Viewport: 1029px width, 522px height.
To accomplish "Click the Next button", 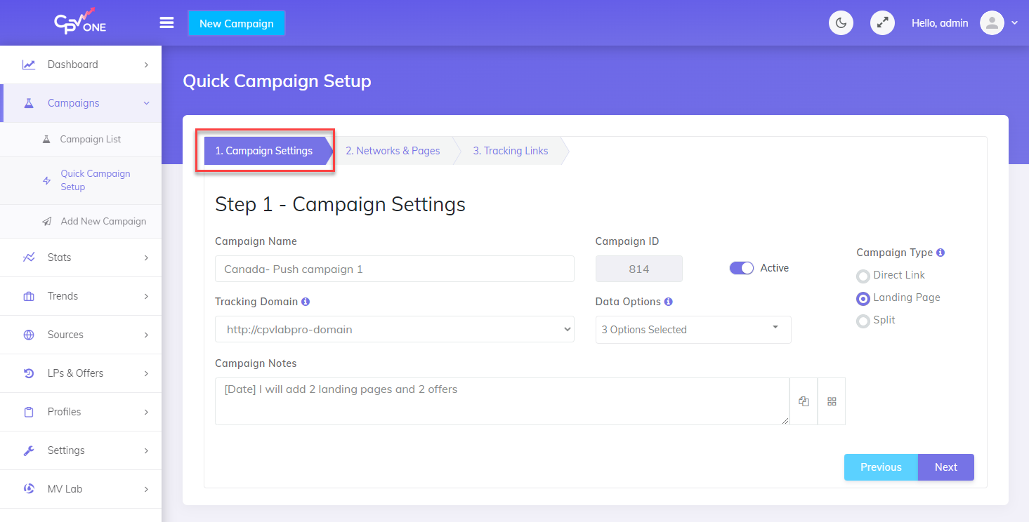I will 945,467.
